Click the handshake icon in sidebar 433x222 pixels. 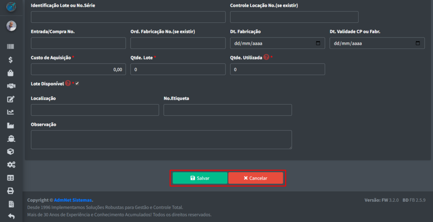coord(11,86)
